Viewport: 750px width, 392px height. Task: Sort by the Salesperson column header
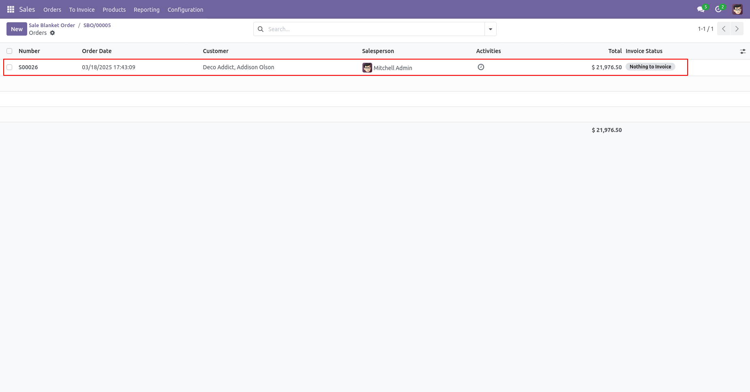(378, 51)
